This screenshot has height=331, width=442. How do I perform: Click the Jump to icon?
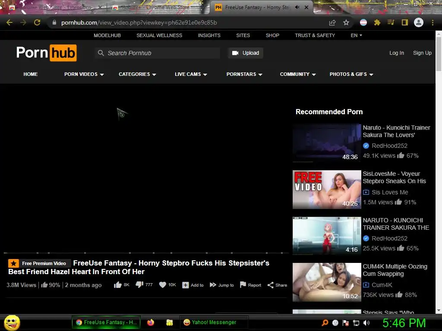pos(213,285)
